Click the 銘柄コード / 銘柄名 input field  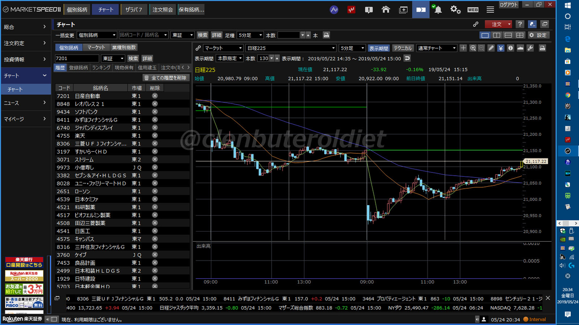(x=143, y=35)
